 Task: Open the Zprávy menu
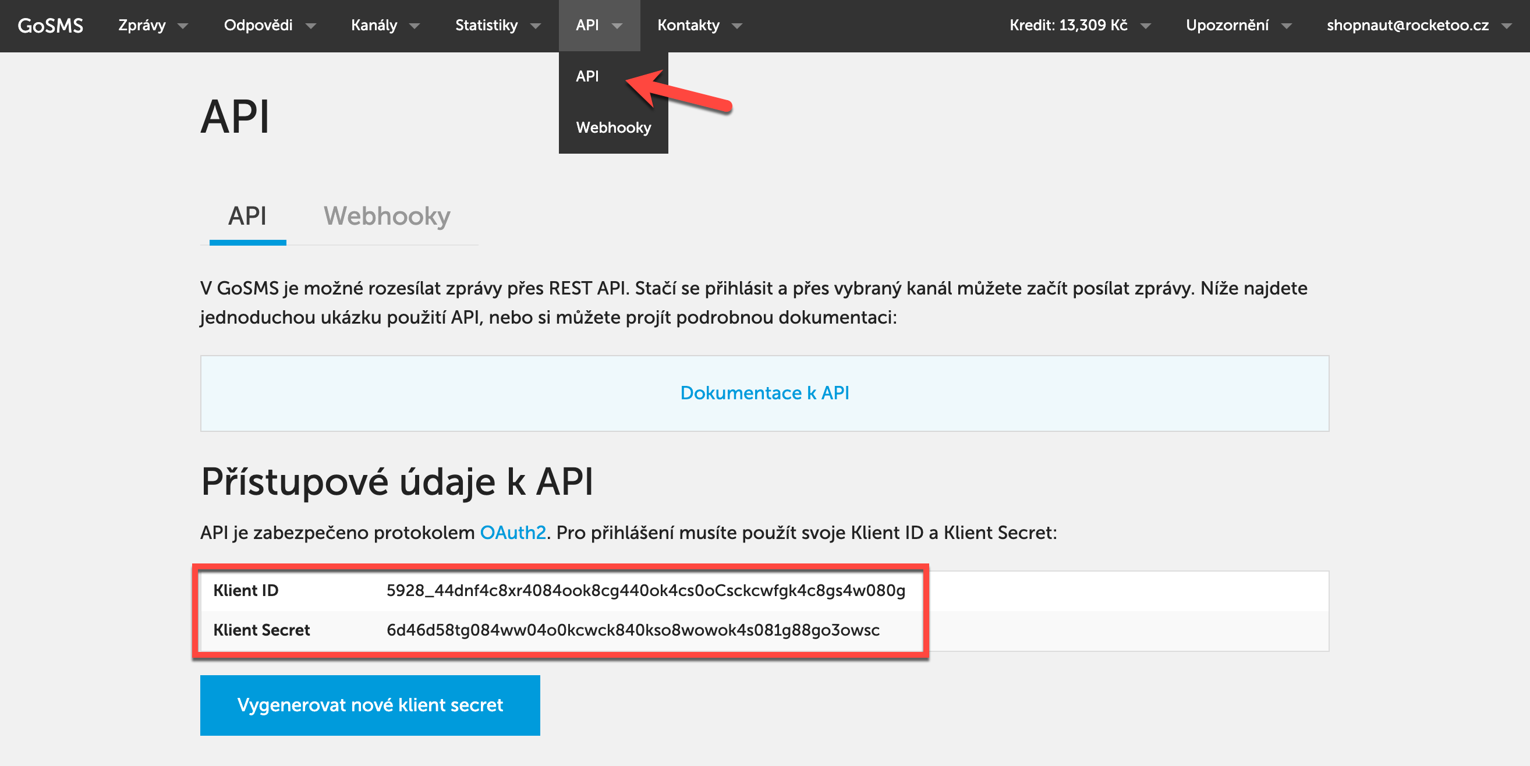pyautogui.click(x=142, y=25)
